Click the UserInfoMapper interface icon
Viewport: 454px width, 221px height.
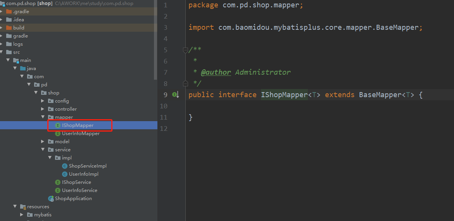point(58,134)
